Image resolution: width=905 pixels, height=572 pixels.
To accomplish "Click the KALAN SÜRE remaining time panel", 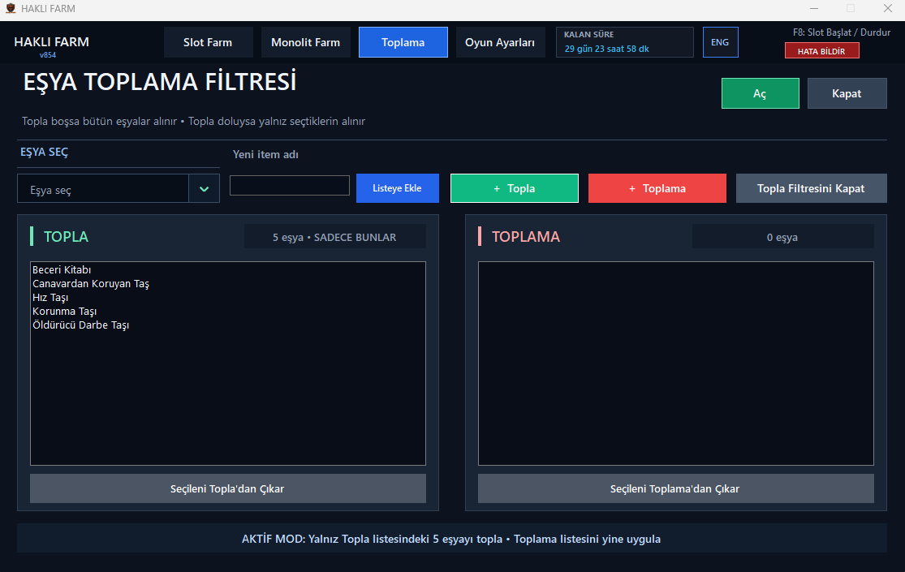I will (624, 42).
